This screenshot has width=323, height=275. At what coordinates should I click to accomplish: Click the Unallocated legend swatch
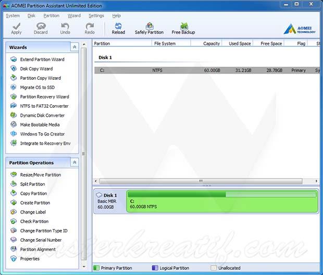(x=214, y=268)
